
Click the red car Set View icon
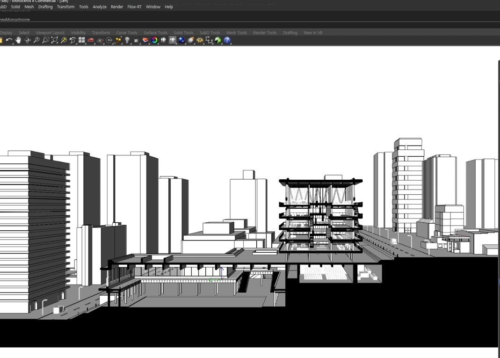[91, 40]
